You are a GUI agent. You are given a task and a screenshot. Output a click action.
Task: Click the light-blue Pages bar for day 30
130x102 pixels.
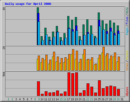[119, 39]
